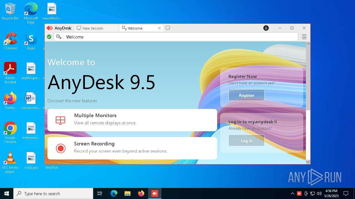Click the AnyDesk taskbar button
The width and height of the screenshot is (355, 199).
point(154,193)
